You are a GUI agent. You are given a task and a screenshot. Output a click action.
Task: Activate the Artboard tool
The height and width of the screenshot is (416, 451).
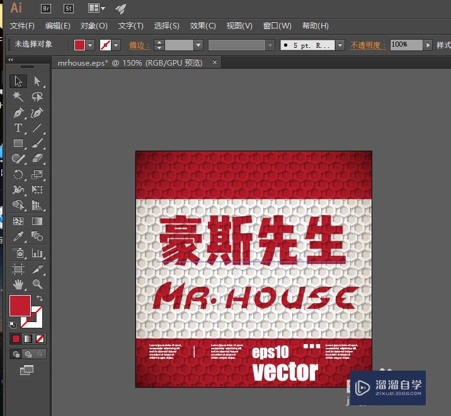point(18,269)
